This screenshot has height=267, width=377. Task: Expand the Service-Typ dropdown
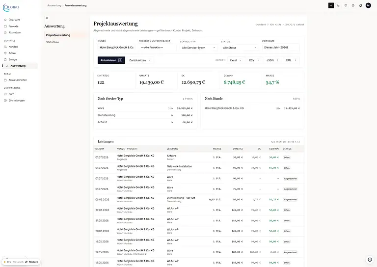click(x=199, y=48)
